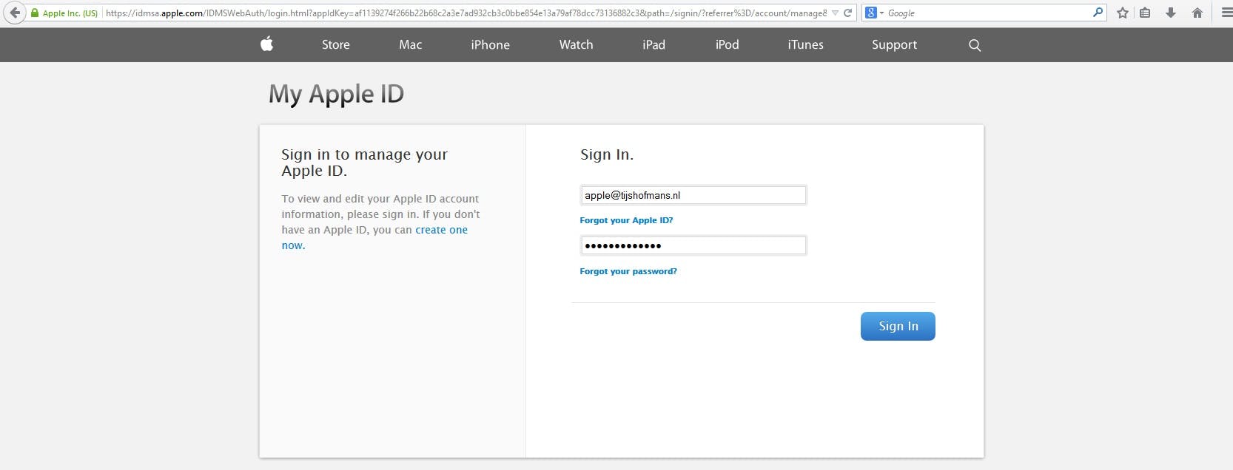Bookmark this page with the star icon
Screen dimensions: 1233x470
[1123, 13]
